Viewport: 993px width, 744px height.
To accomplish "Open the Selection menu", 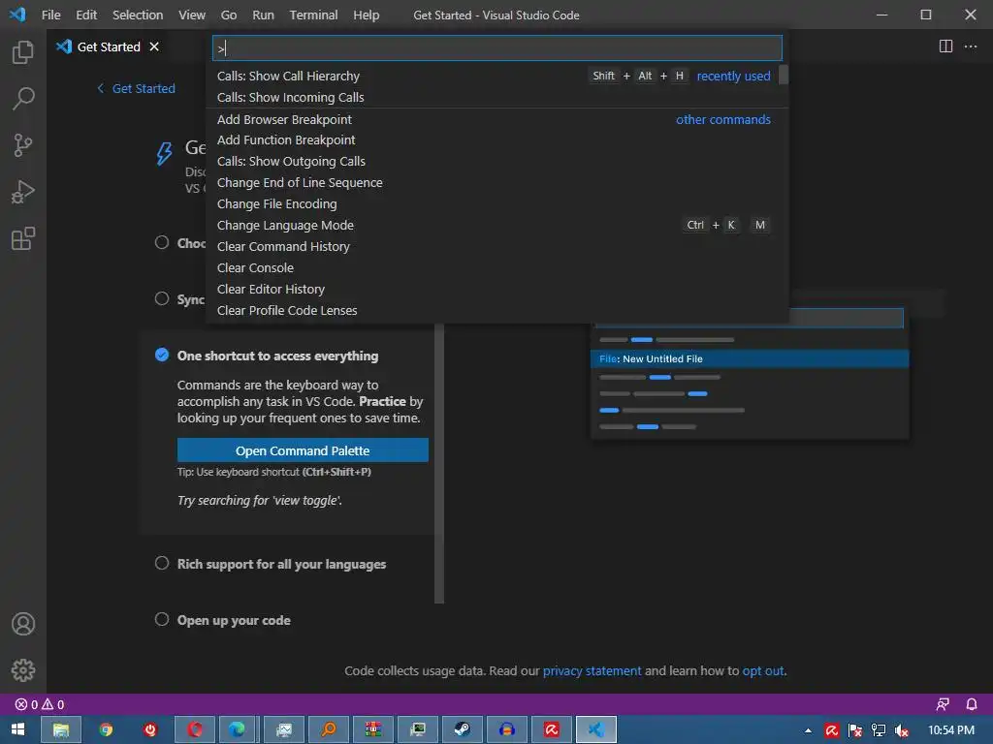I will click(x=138, y=15).
